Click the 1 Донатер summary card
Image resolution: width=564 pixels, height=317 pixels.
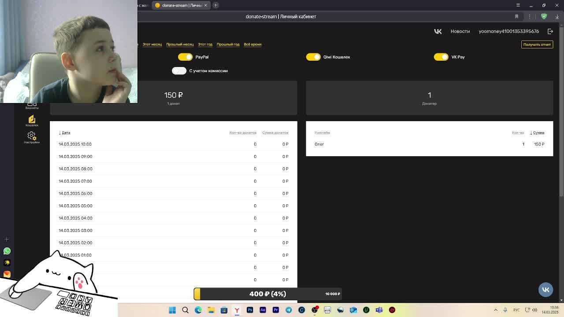pyautogui.click(x=430, y=98)
